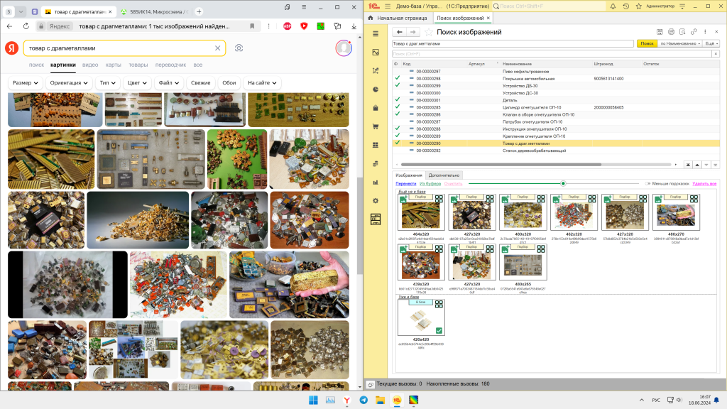Image resolution: width=727 pixels, height=409 pixels.
Task: Switch to видео tab in Yandex
Action: tap(90, 65)
